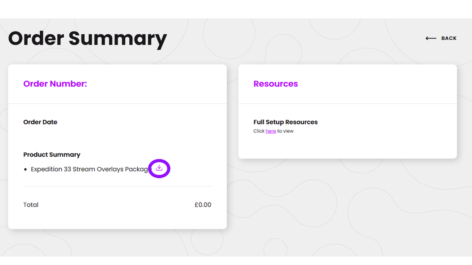Click the word 'Click' before here link

[259, 131]
